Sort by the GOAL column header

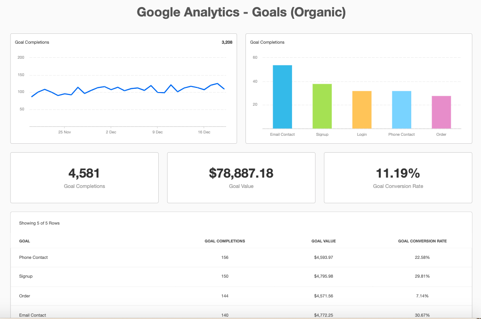tap(24, 241)
